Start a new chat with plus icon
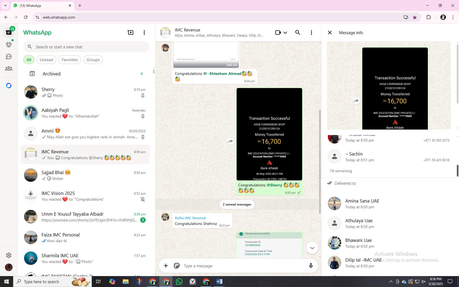This screenshot has height=287, width=459. (x=131, y=33)
